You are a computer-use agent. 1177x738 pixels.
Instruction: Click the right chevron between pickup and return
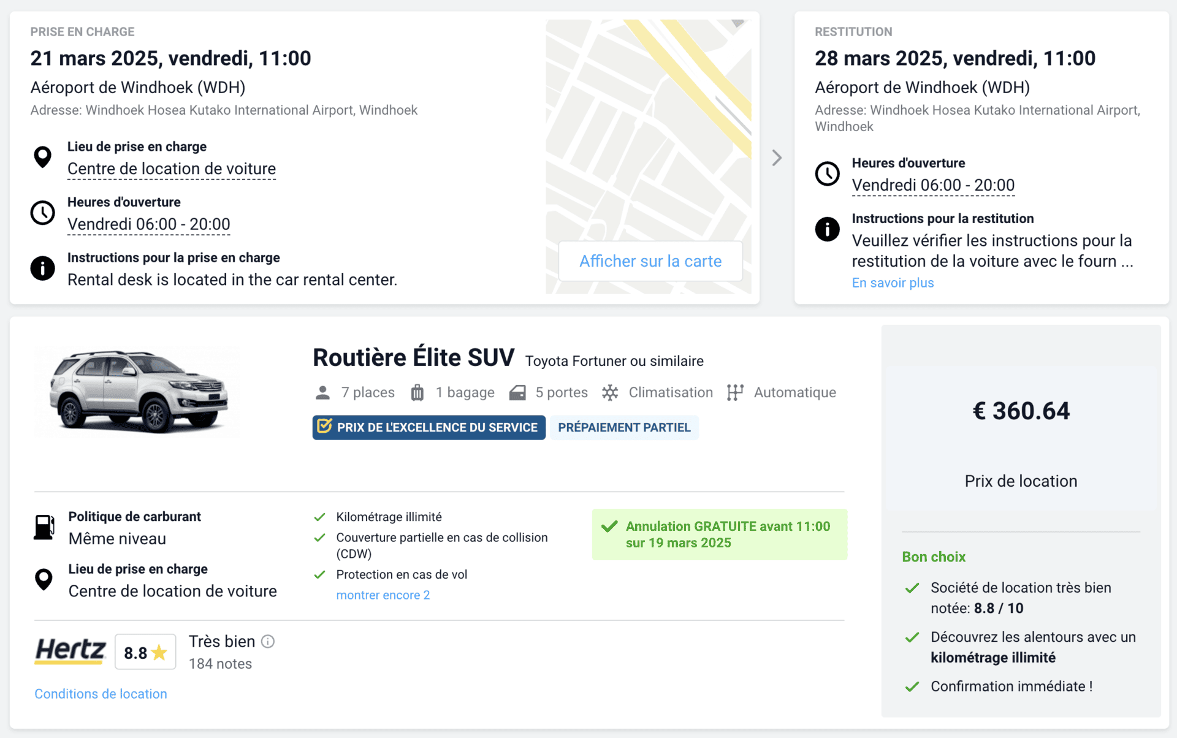point(777,158)
